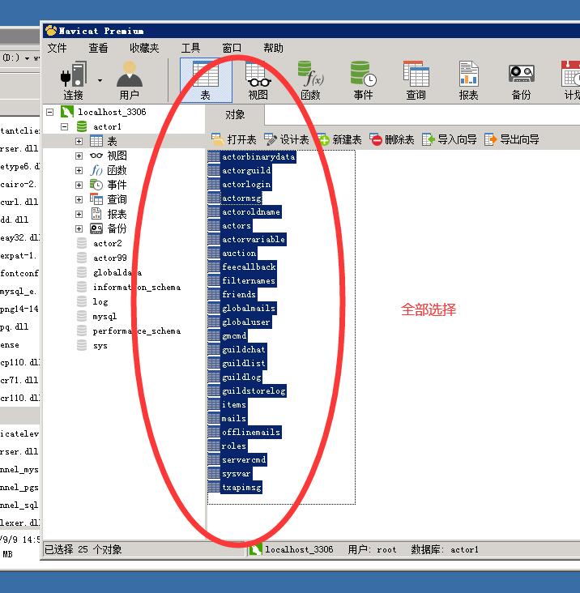Expand the 视图 node in the tree

click(79, 156)
